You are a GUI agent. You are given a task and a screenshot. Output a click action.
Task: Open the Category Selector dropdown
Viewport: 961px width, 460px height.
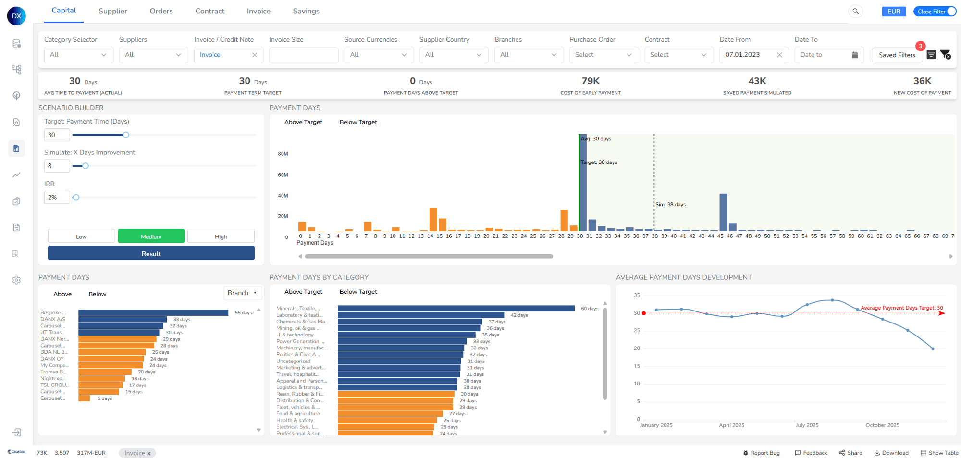(78, 55)
